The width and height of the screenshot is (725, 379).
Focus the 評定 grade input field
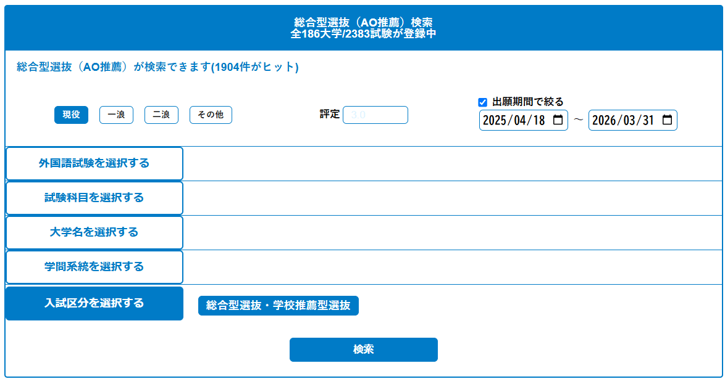click(375, 115)
